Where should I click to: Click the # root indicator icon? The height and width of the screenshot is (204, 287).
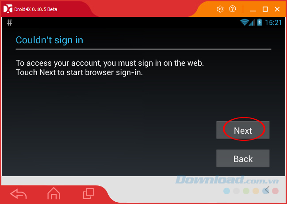click(10, 23)
